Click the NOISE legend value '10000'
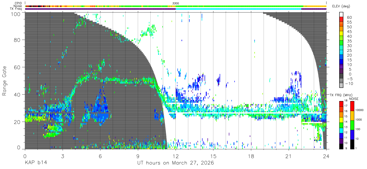This screenshot has width=367, height=169. click(x=359, y=110)
